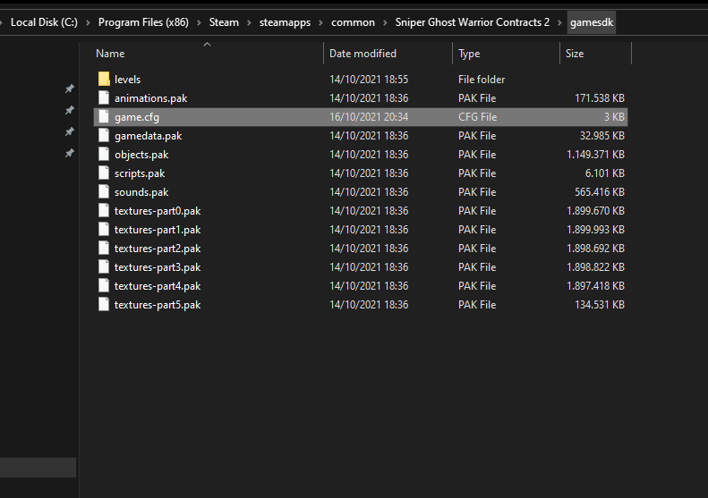This screenshot has height=498, width=708.
Task: Click the sounds.pak file icon
Action: (104, 192)
